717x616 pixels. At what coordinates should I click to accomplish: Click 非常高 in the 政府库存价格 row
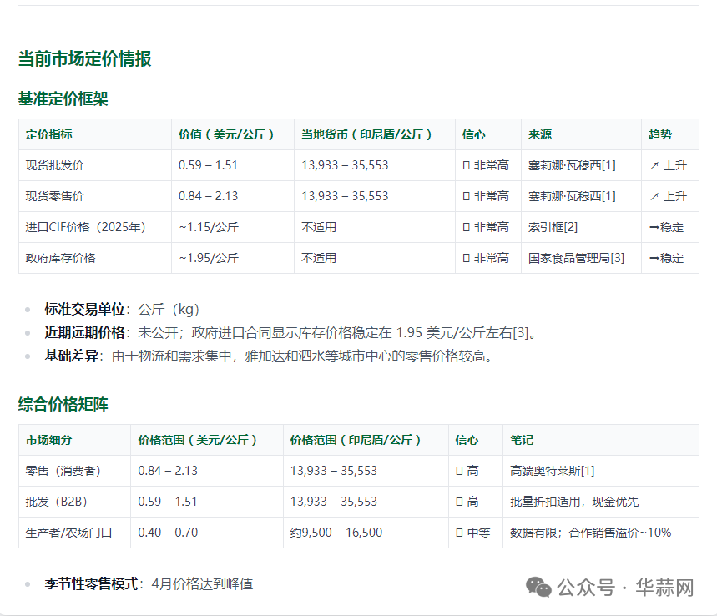coord(491,258)
